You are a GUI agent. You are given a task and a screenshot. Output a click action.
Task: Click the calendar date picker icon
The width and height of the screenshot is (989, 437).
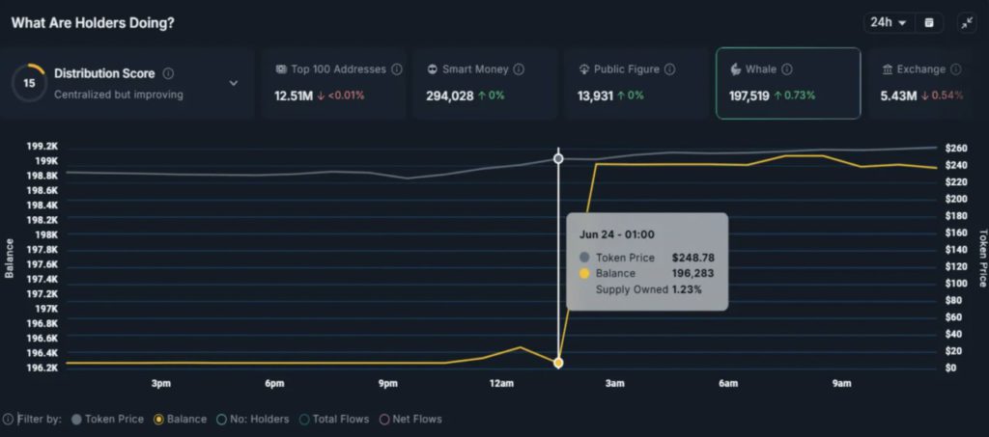click(928, 22)
